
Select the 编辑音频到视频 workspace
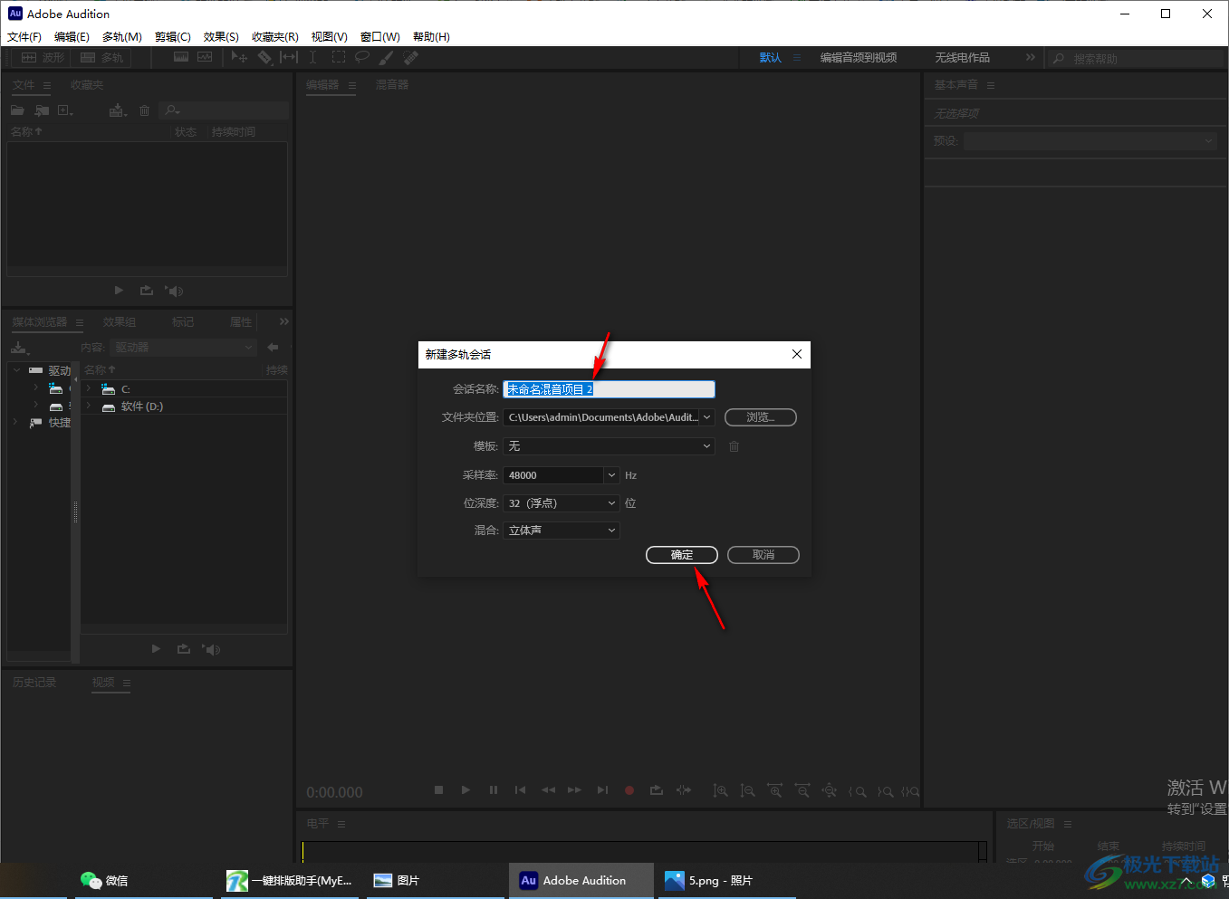[859, 58]
